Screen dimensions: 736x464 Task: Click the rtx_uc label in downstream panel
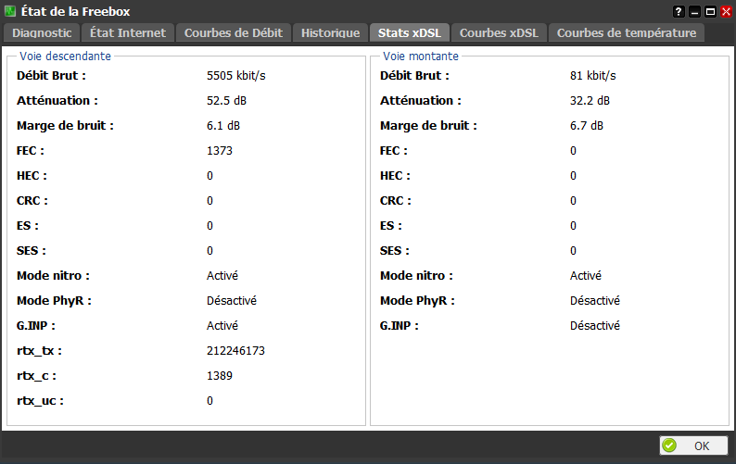coord(40,401)
